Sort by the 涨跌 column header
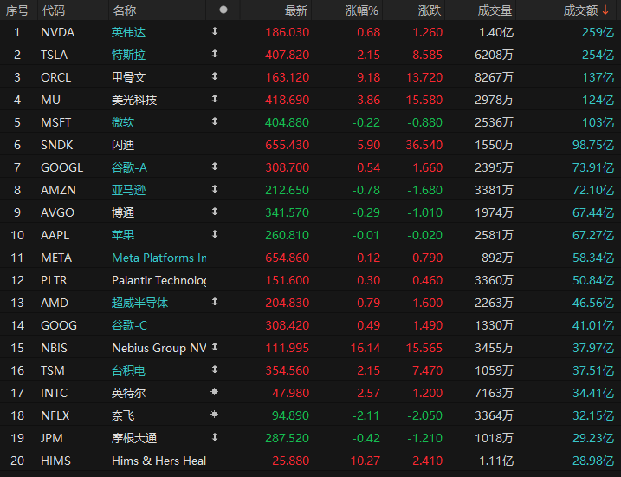 [x=430, y=10]
